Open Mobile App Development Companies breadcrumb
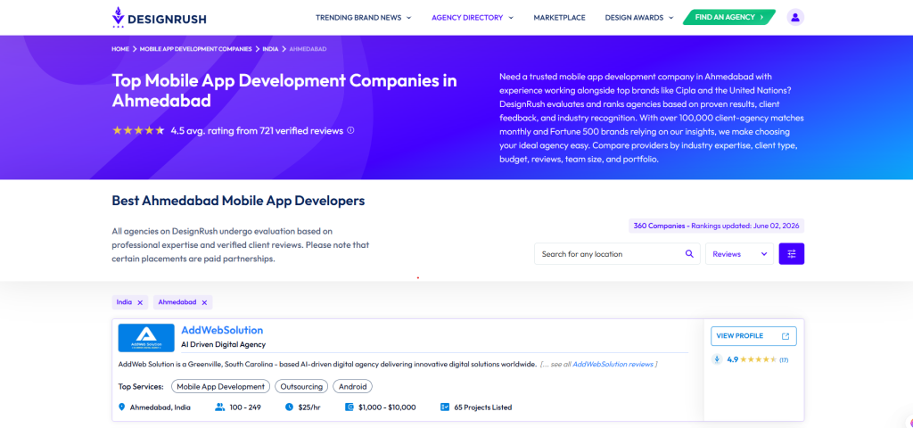Image resolution: width=913 pixels, height=428 pixels. pyautogui.click(x=195, y=49)
